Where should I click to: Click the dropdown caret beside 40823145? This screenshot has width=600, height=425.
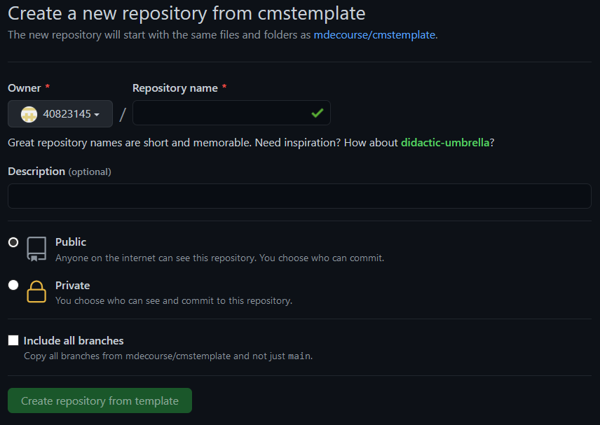(97, 115)
